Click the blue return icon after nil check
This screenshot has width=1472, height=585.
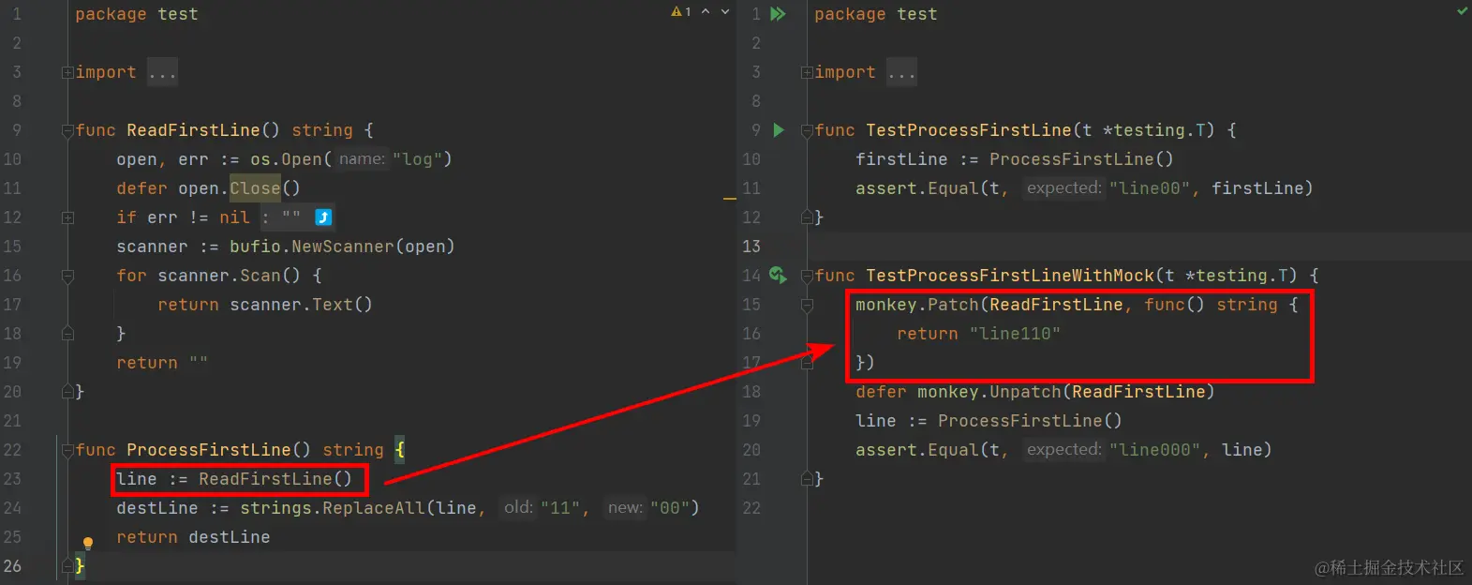point(323,217)
